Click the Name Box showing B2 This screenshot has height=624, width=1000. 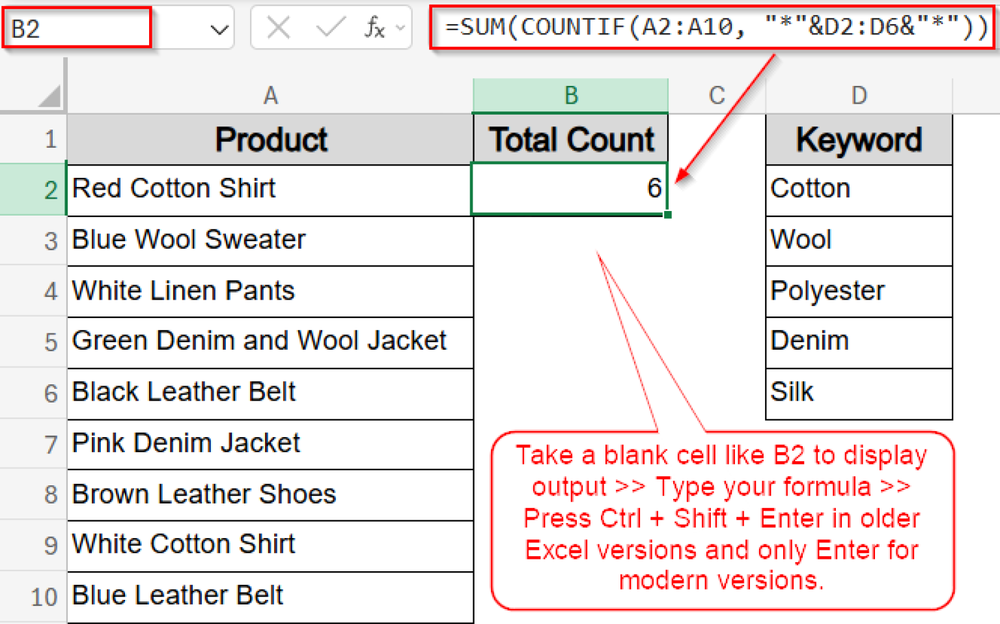(x=75, y=27)
